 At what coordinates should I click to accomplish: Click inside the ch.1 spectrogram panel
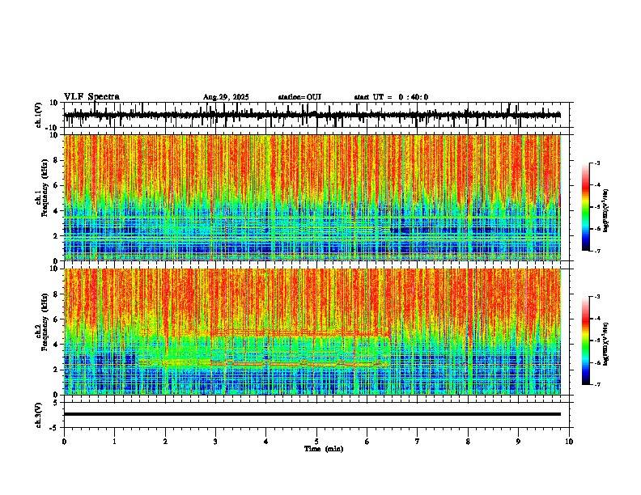312,197
